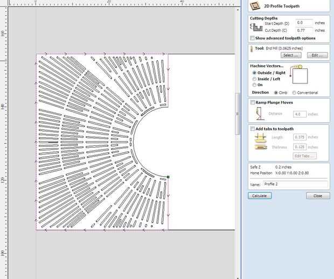Viewport: 334px width, 279px height.
Task: Click the Cut Depth input field
Action: [304, 31]
